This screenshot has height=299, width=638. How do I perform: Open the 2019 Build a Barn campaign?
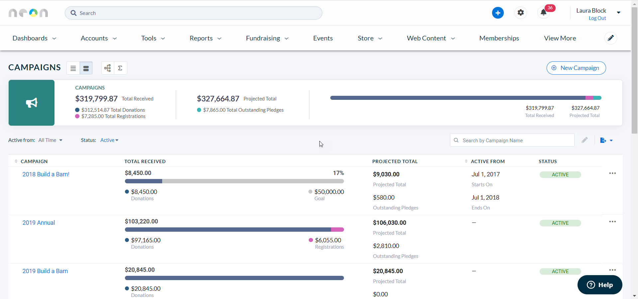click(x=45, y=271)
